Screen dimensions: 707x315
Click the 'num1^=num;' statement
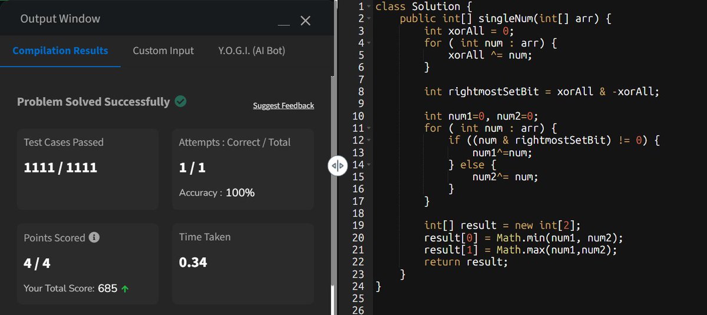click(503, 152)
